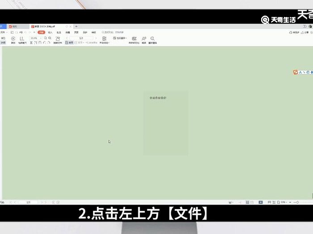313x234 pixels.
Task: Open the 划词翻译 dropdown
Action: [120, 38]
